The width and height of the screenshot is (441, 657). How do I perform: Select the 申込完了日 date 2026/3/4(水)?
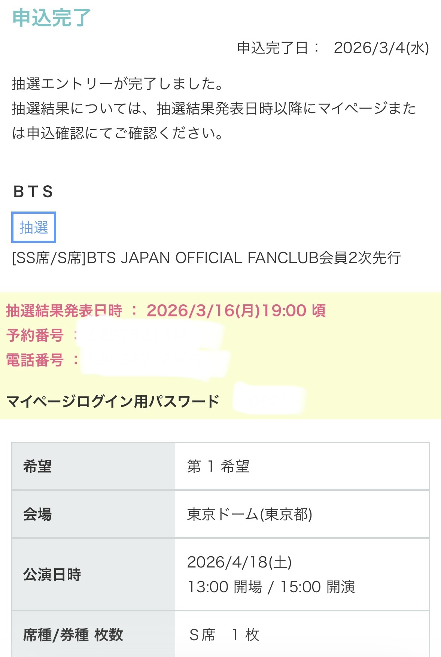click(x=381, y=48)
